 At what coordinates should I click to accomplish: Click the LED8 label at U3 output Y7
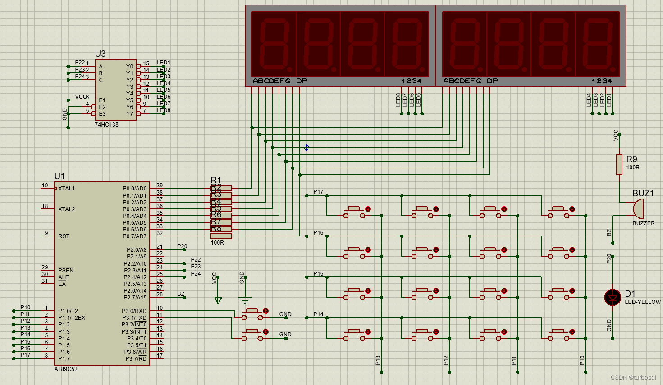click(164, 110)
